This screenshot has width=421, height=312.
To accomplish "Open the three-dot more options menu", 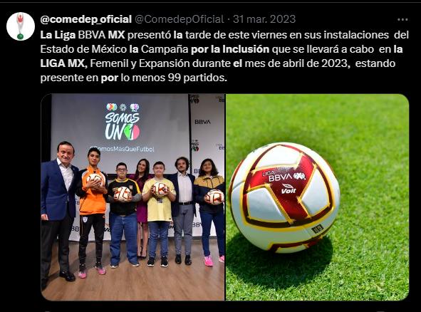I will coord(402,20).
